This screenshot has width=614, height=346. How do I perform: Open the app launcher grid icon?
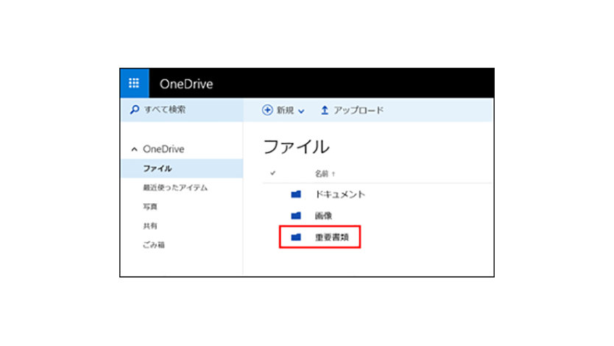[x=134, y=83]
